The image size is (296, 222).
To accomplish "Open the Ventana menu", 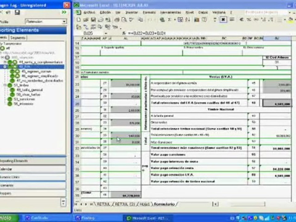I will [219, 12].
